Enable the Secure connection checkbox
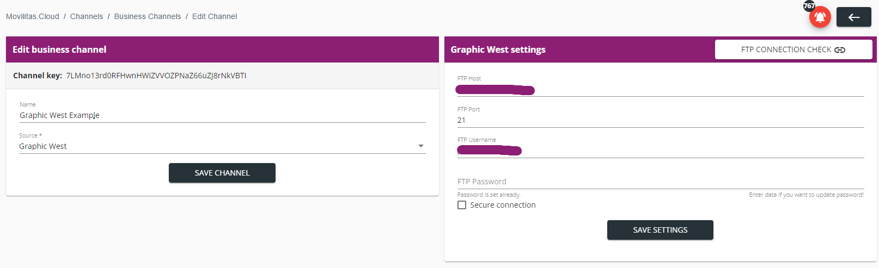 [x=462, y=205]
